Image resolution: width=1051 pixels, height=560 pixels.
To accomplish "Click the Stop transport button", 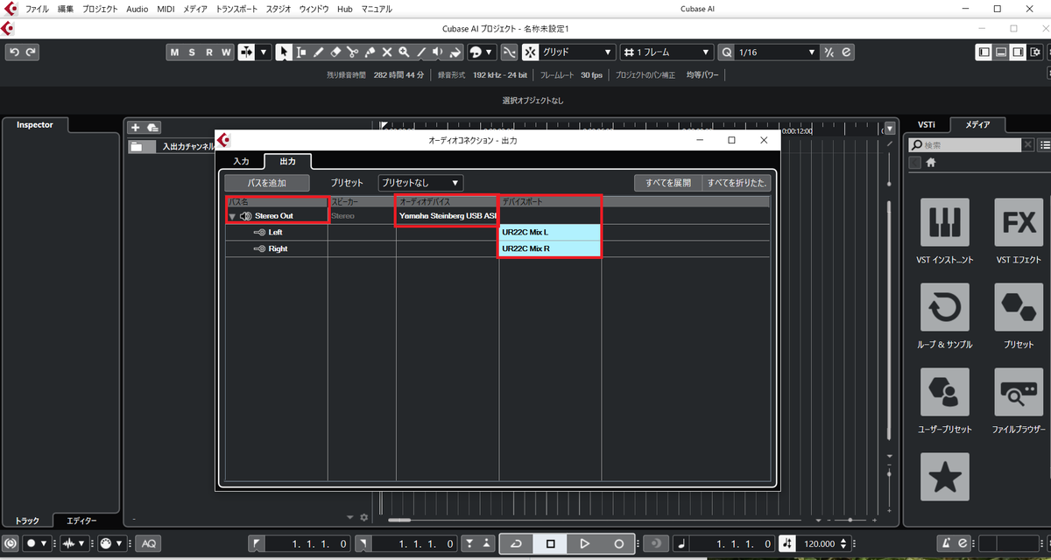I will click(x=550, y=543).
